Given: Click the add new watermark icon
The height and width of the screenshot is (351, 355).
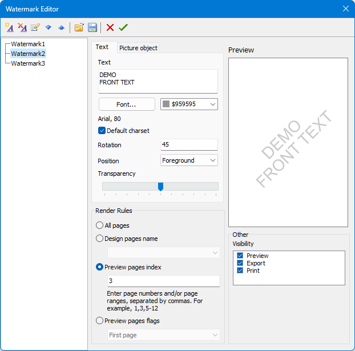Looking at the screenshot, I should pyautogui.click(x=9, y=27).
